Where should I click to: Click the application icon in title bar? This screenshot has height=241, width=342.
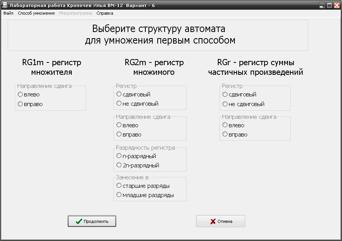point(4,5)
